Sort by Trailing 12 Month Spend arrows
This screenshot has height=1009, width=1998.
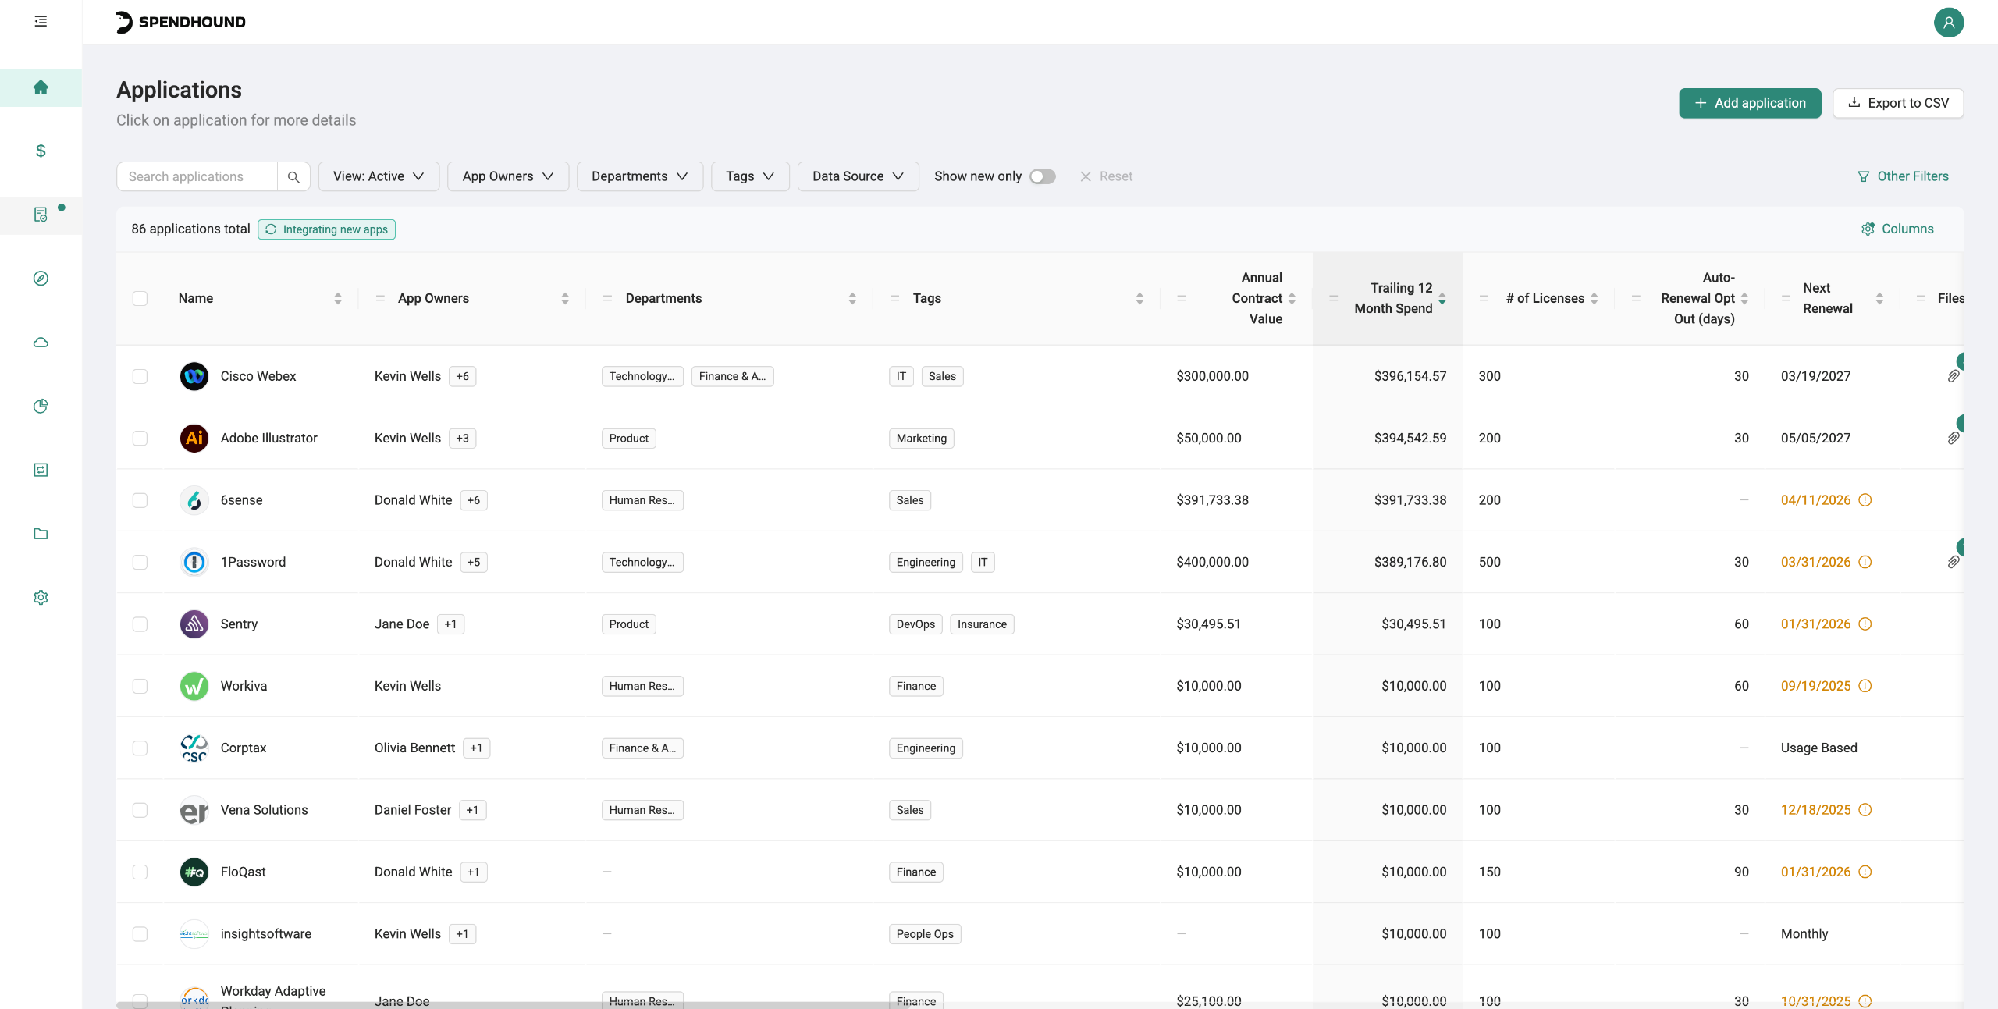(1442, 299)
